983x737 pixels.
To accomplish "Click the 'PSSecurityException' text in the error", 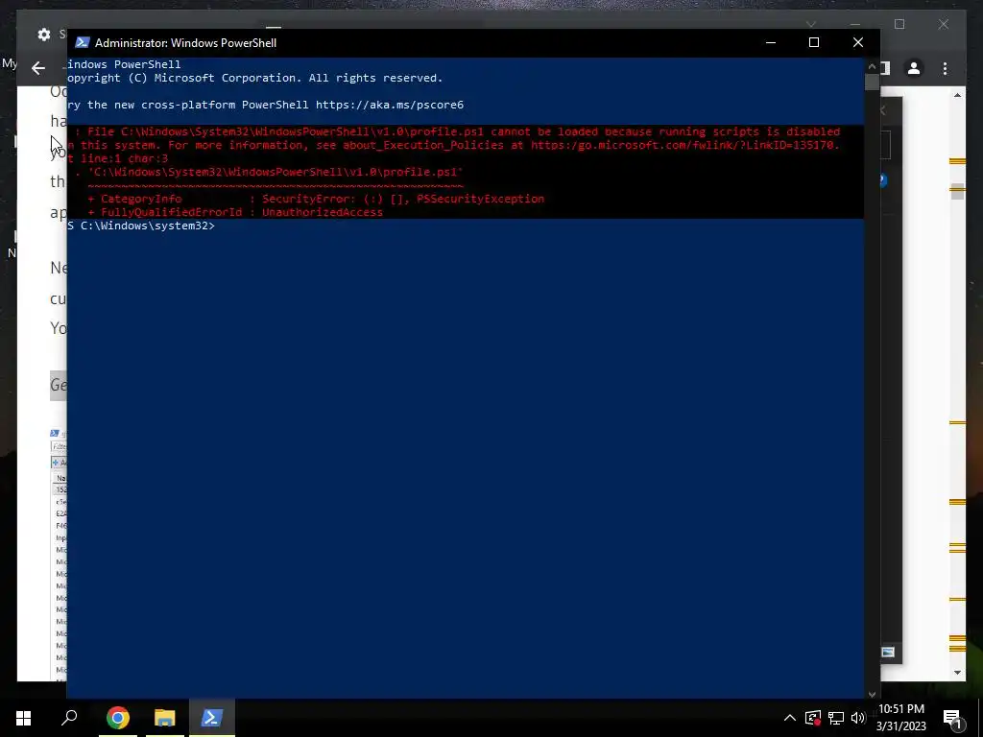I will pos(480,199).
